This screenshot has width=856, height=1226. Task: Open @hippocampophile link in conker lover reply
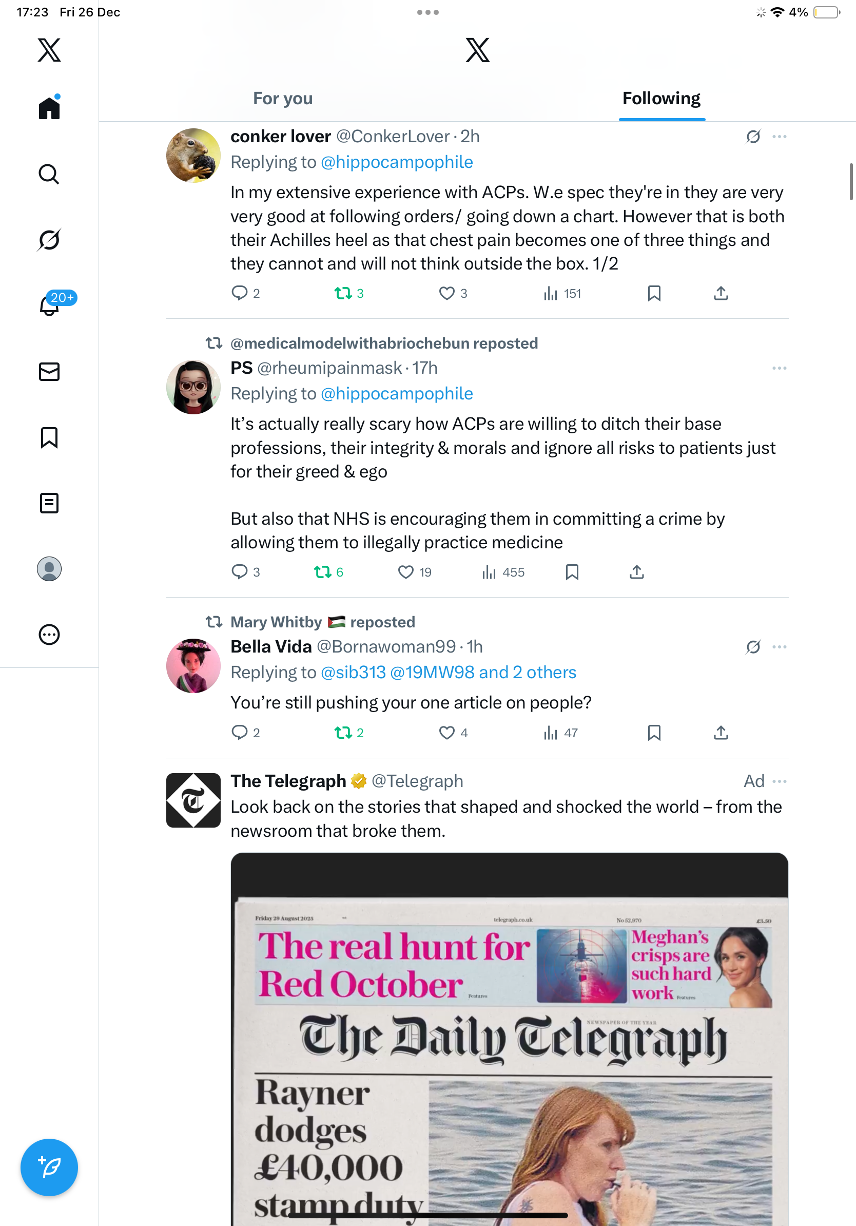pyautogui.click(x=397, y=162)
